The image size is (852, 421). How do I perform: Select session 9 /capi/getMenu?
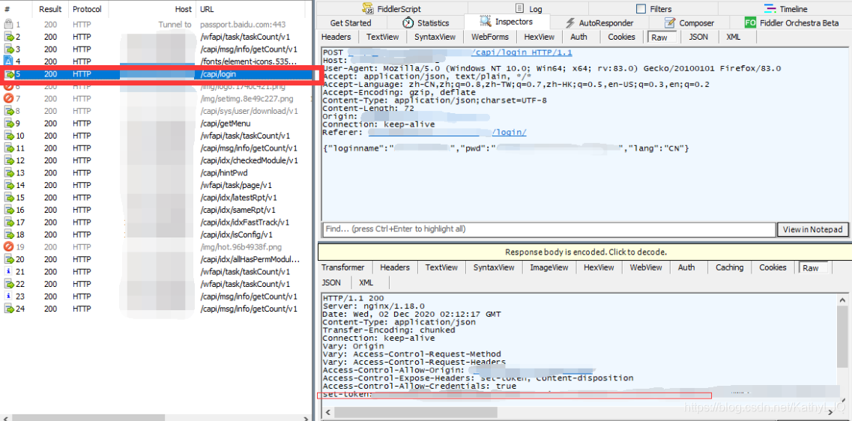click(x=156, y=124)
